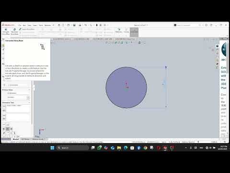Image resolution: width=230 pixels, height=173 pixels.
Task: Switch to the 3D Views tab
Action: 25,139
